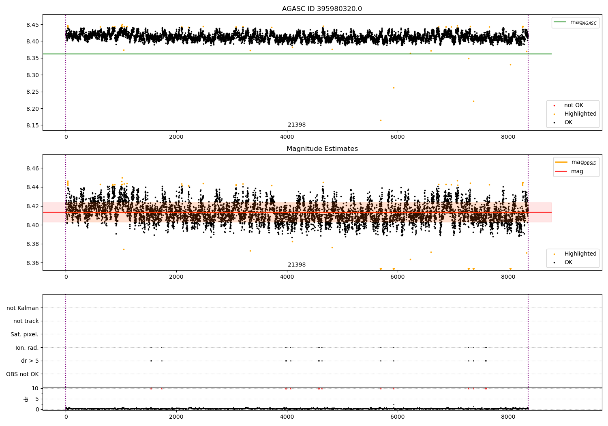Click the red 'not OK' legend marker
The height and width of the screenshot is (426, 608).
(554, 106)
